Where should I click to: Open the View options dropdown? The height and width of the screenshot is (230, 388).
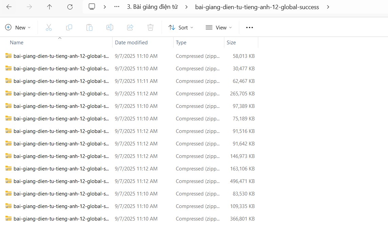coord(219,27)
